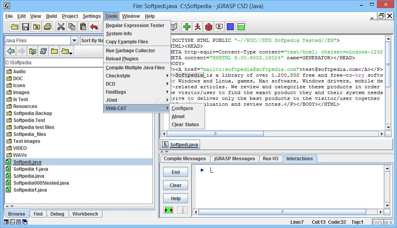Expand the JUnit submenu
The height and width of the screenshot is (228, 397).
click(x=137, y=100)
